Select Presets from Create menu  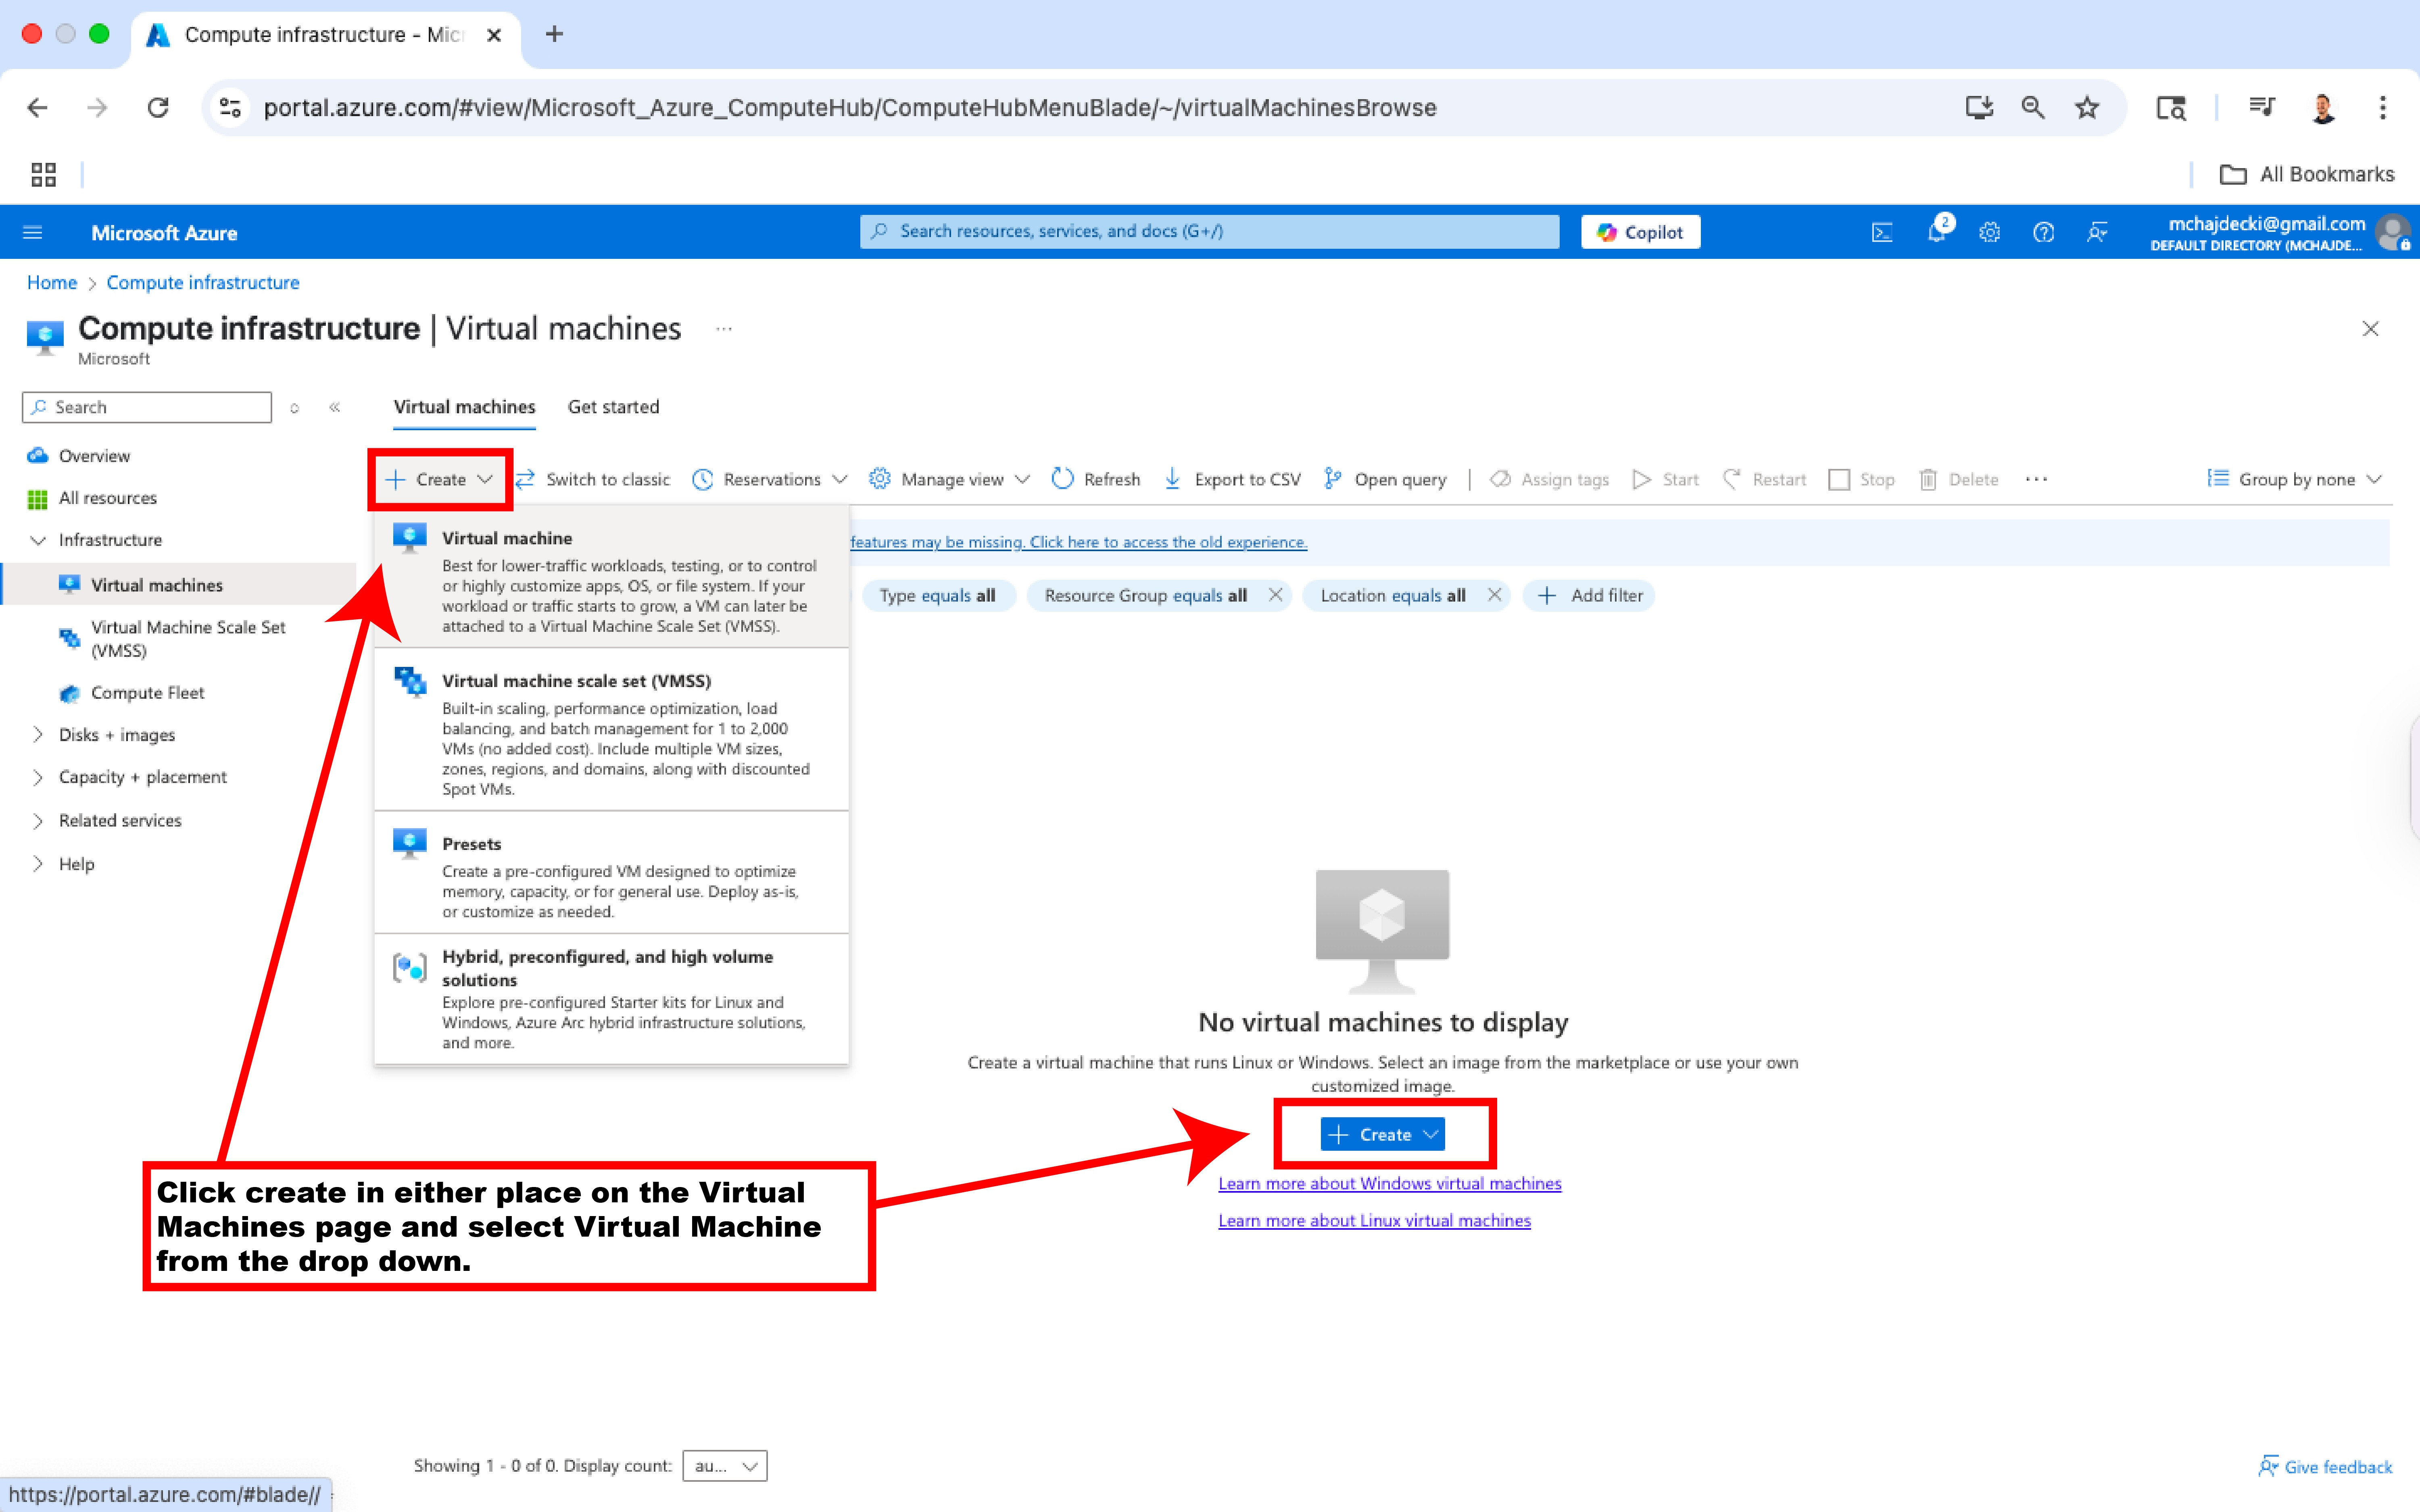point(611,873)
